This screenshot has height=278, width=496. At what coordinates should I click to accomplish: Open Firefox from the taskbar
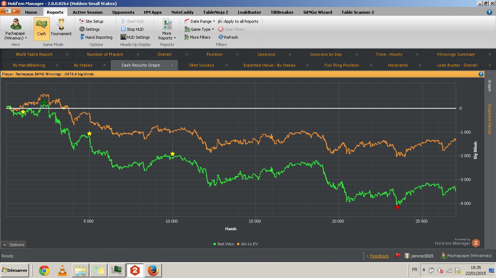(153, 270)
